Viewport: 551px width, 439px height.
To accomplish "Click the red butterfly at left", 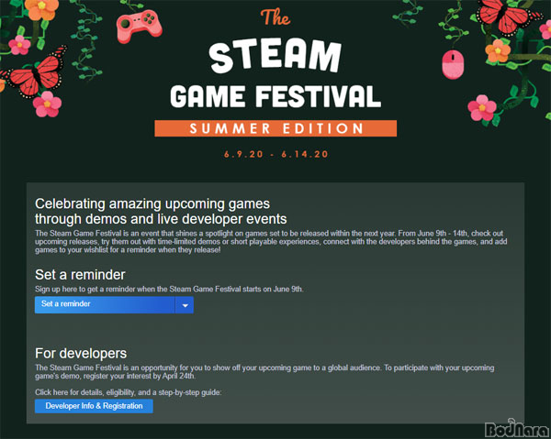I will click(x=35, y=72).
